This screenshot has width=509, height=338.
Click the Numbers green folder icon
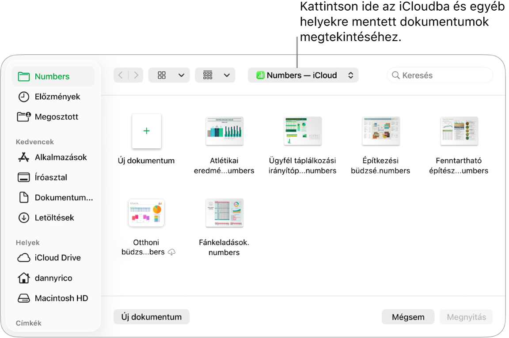point(24,76)
